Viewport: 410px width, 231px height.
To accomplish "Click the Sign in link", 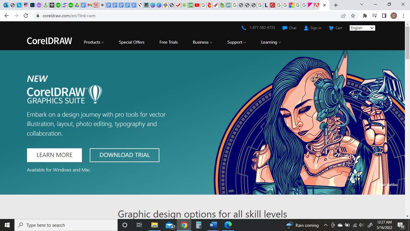I will coord(312,28).
